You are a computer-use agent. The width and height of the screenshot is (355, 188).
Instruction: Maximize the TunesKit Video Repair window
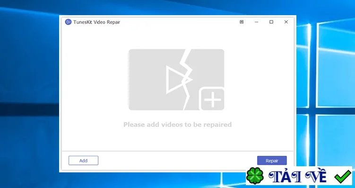point(271,22)
